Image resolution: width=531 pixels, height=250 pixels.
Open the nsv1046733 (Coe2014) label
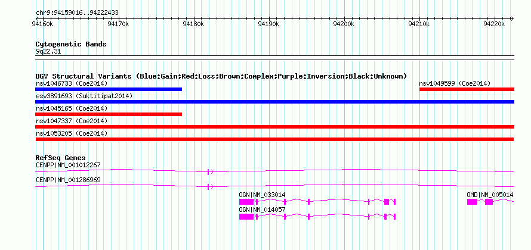tap(72, 83)
